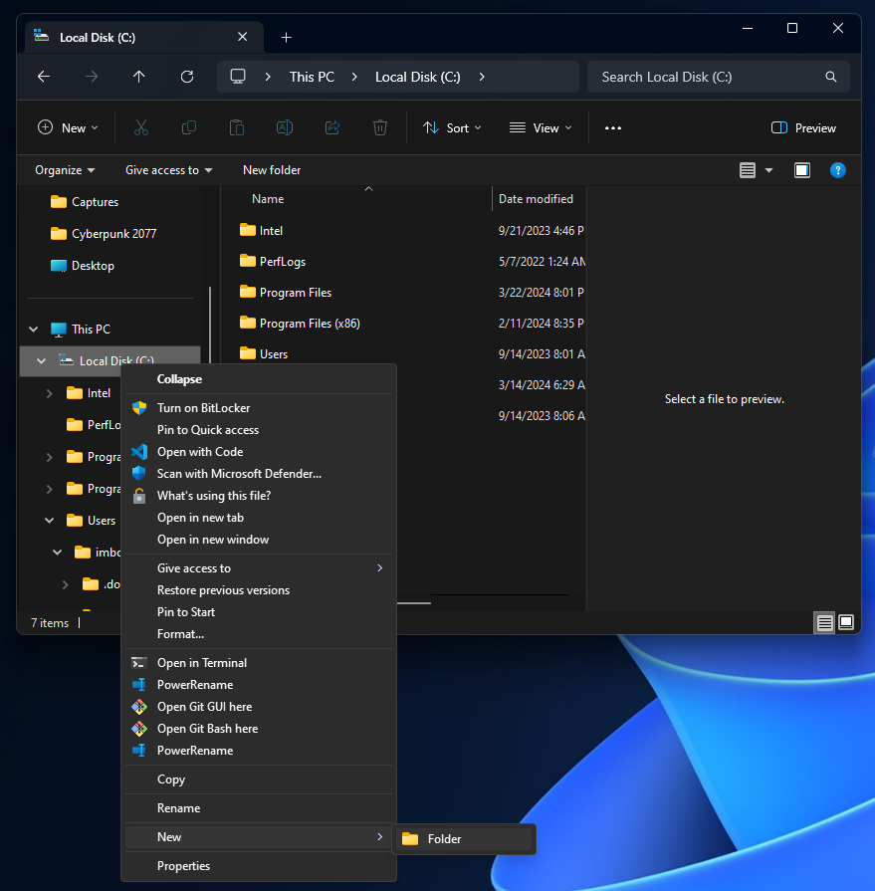This screenshot has height=891, width=875.
Task: Click the Cut scissors icon in toolbar
Action: (x=140, y=127)
